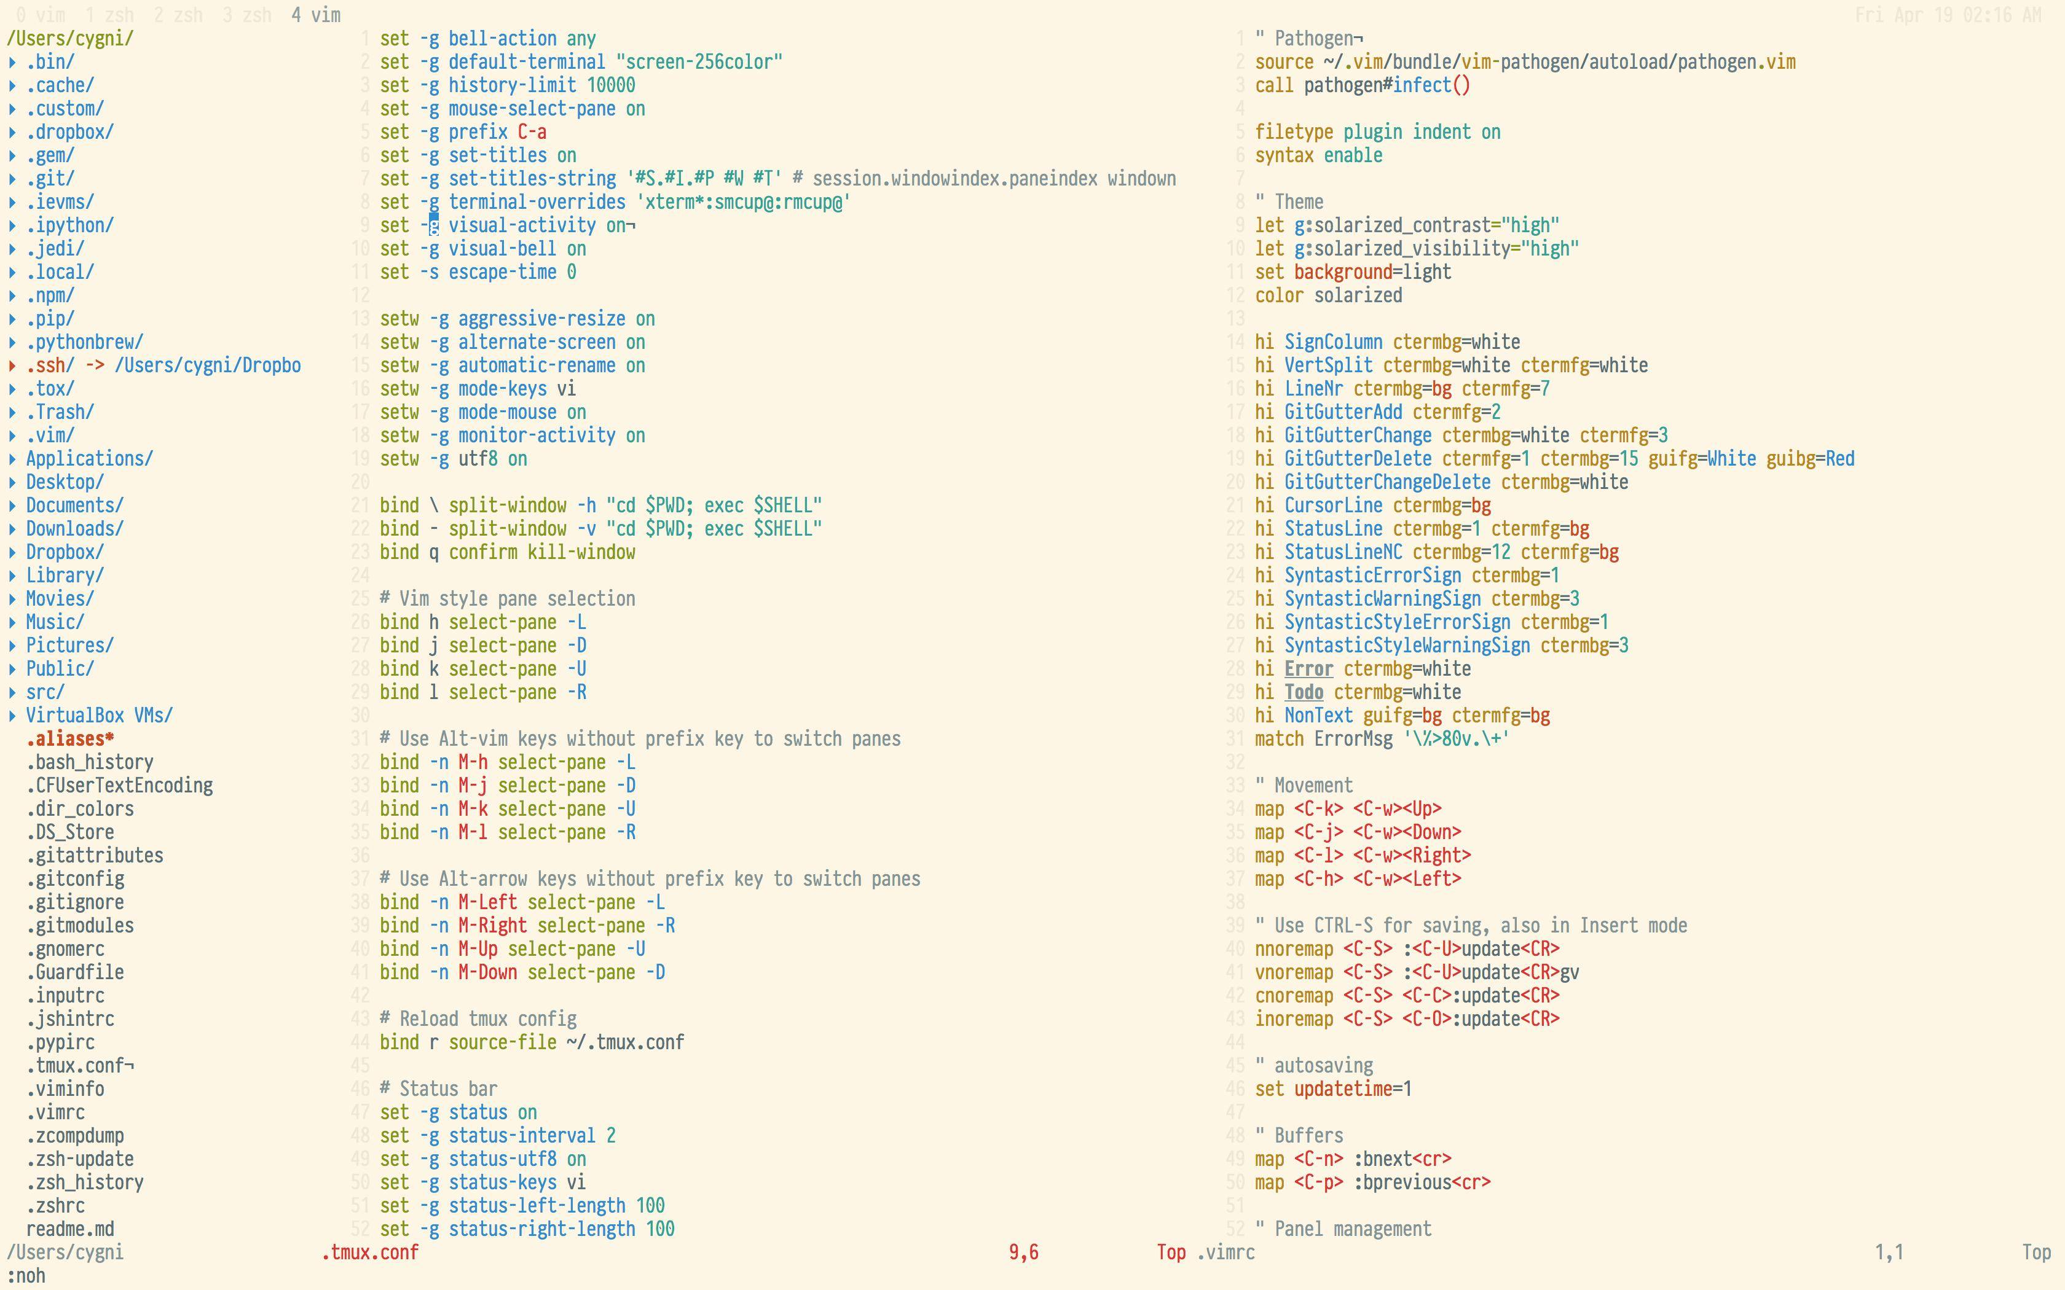The image size is (2065, 1290).
Task: Expand the .bin/ folder arrow
Action: [x=13, y=62]
